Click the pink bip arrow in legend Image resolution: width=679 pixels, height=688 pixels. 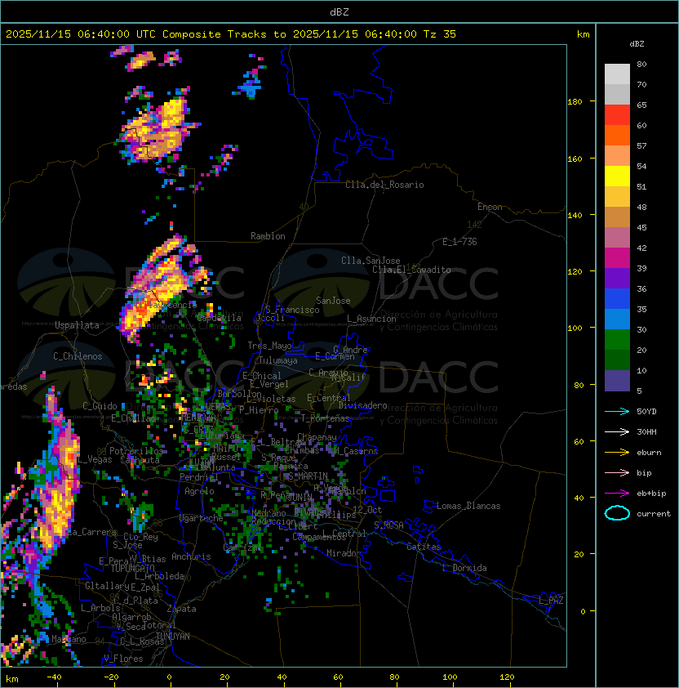(617, 472)
